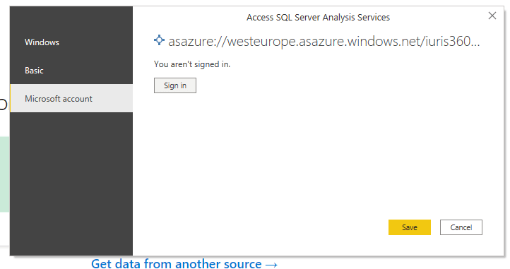Image resolution: width=510 pixels, height=269 pixels.
Task: Sign in with your Microsoft account
Action: 175,85
